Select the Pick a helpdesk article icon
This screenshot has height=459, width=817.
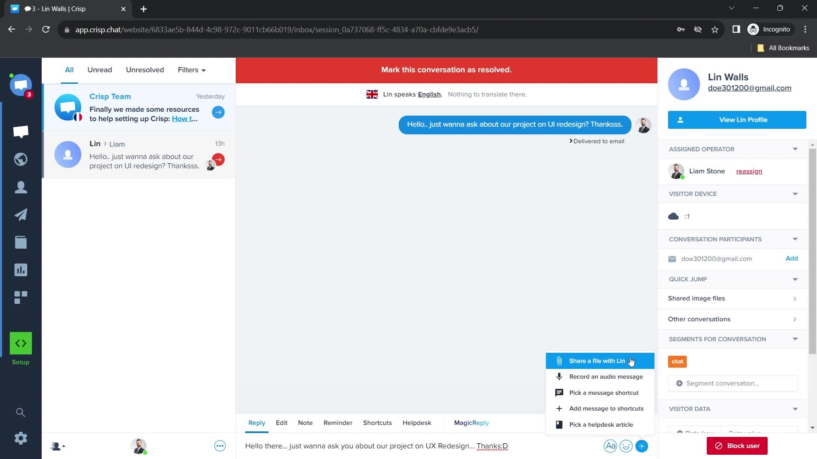(559, 424)
